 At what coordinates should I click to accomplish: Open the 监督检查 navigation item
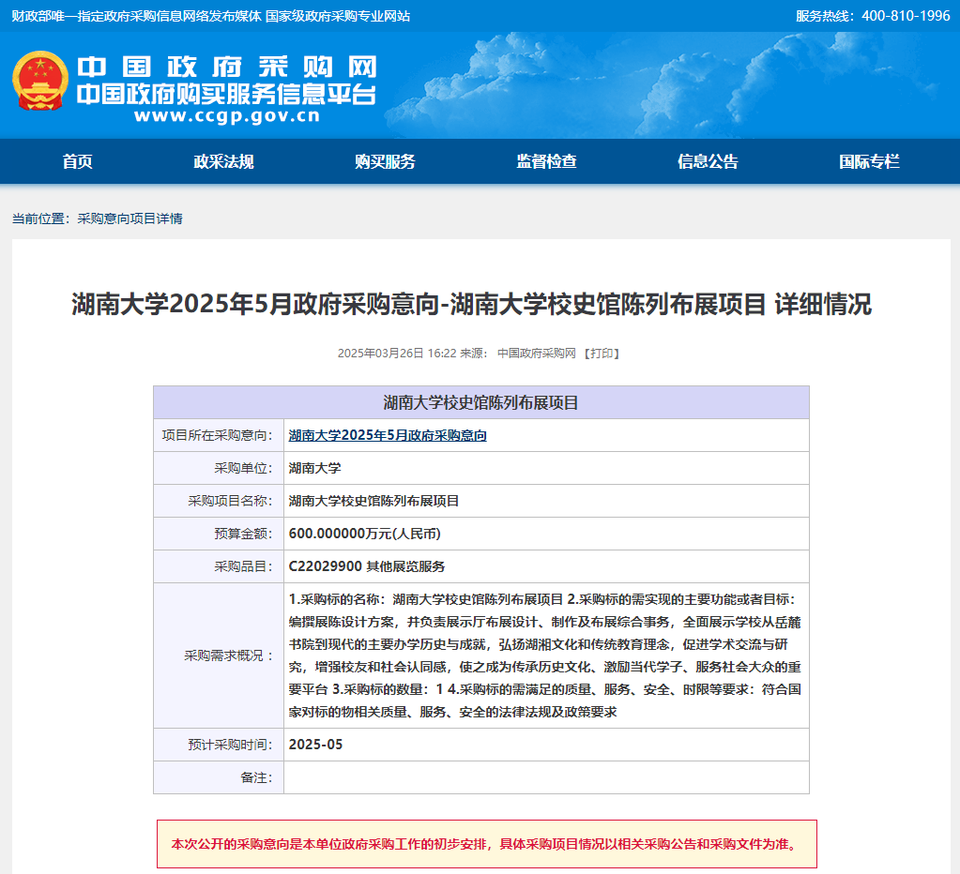[x=546, y=161]
